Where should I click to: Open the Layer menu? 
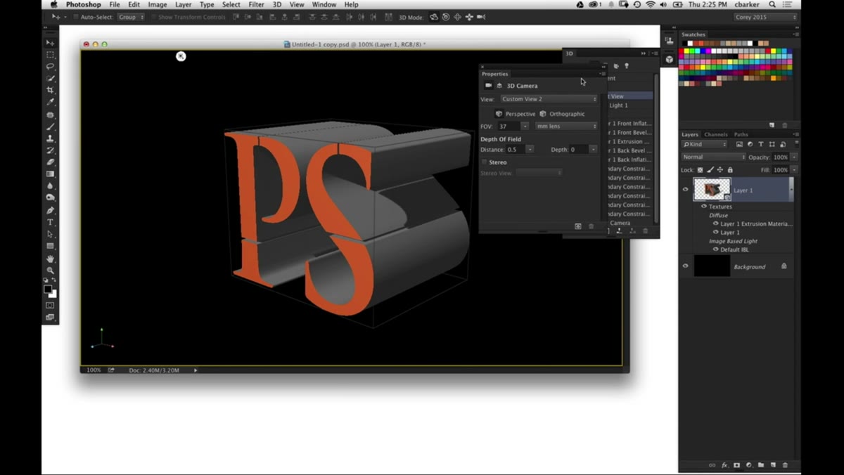(x=183, y=5)
